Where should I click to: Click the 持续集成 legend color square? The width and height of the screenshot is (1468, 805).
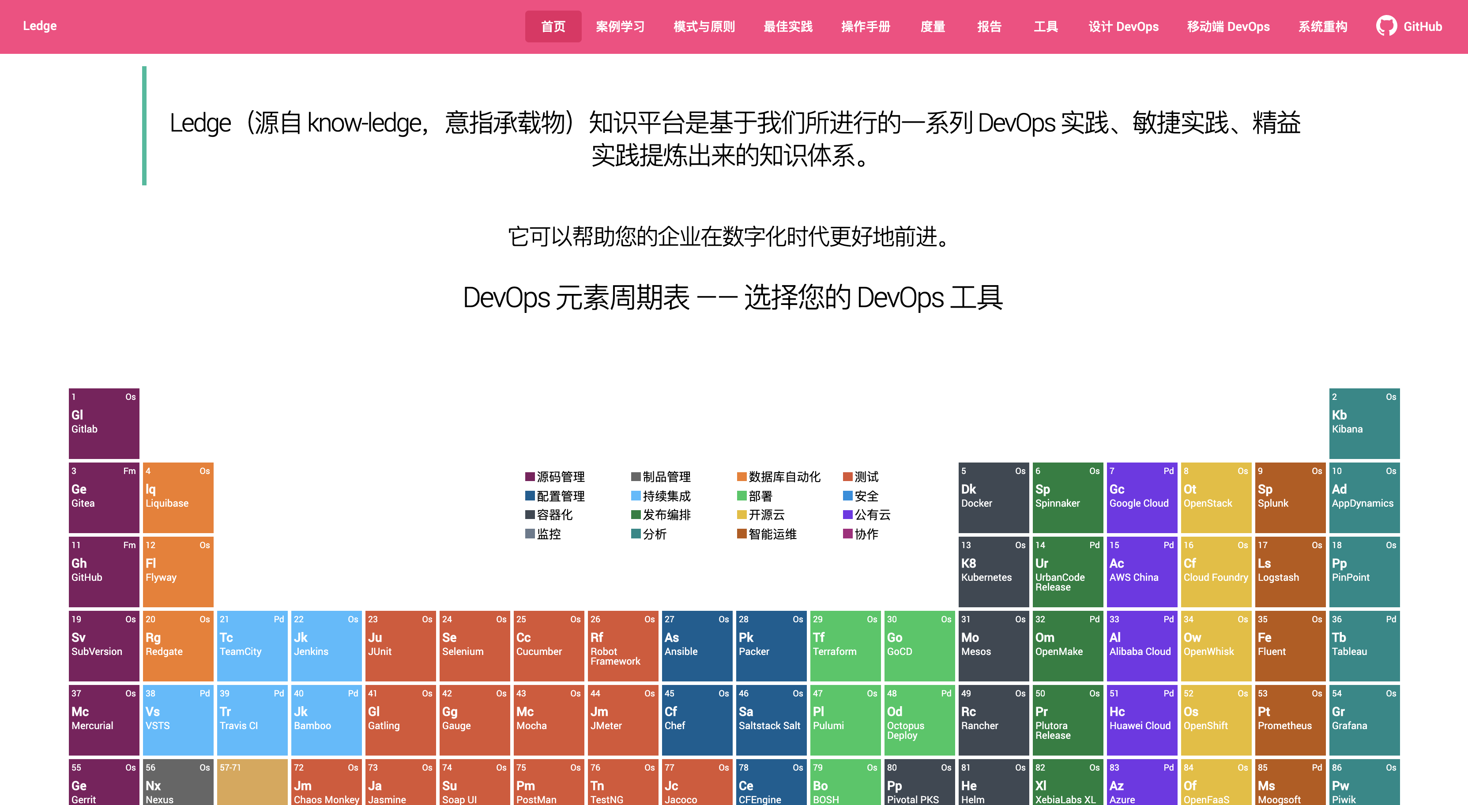(636, 496)
